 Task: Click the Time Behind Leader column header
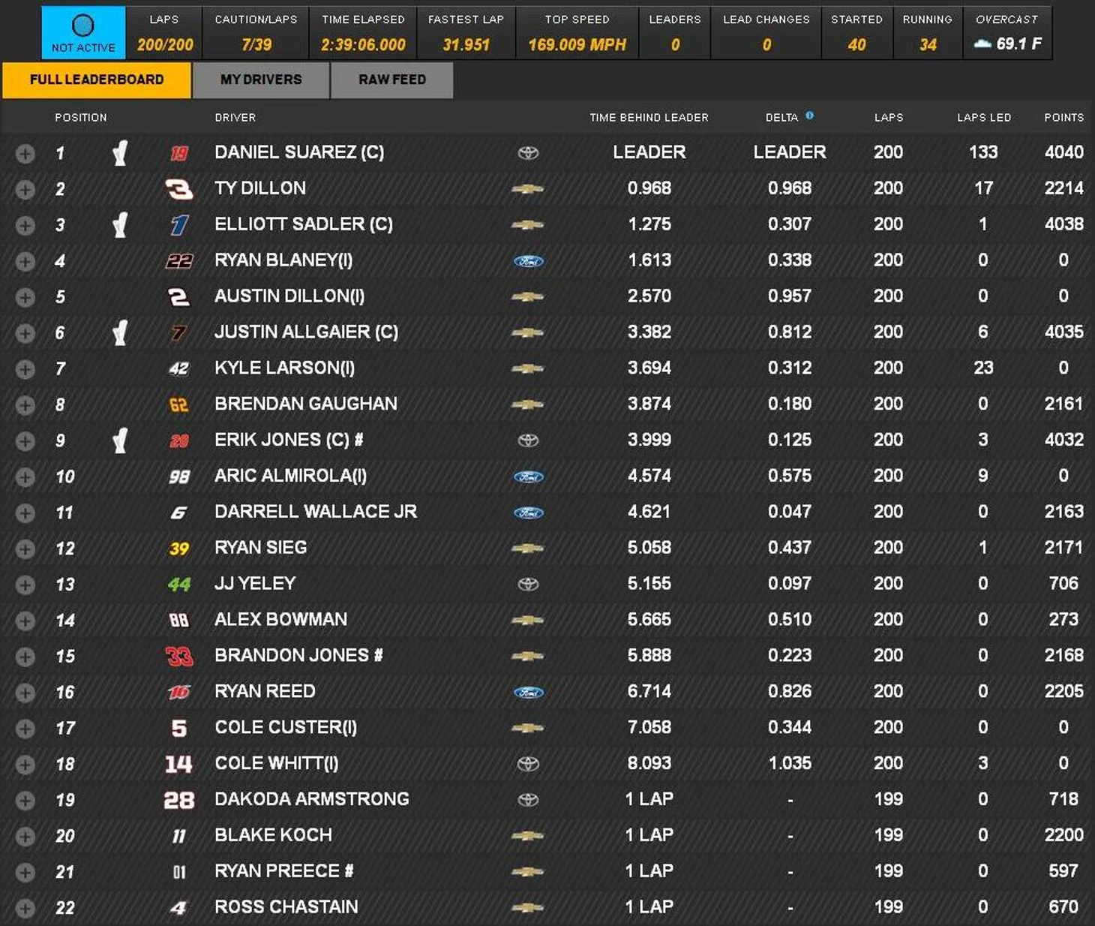649,117
